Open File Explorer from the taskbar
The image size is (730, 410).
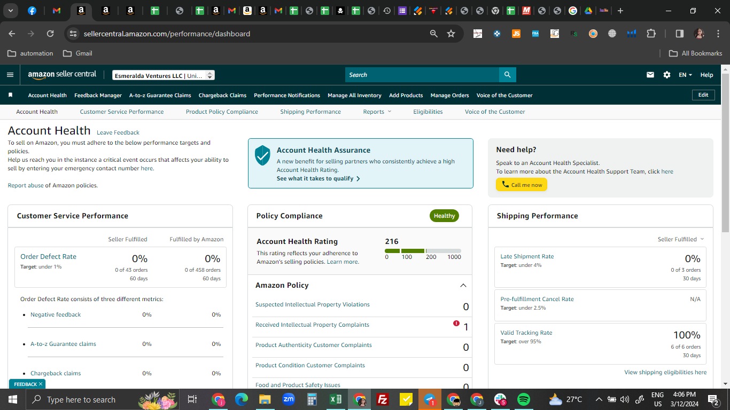[x=265, y=399]
